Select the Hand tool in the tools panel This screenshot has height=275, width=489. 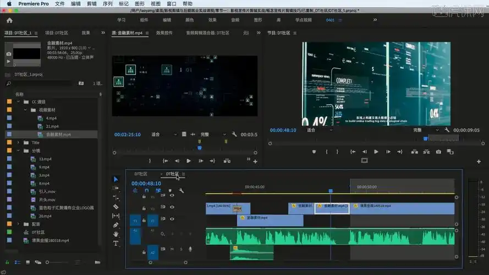tap(116, 234)
